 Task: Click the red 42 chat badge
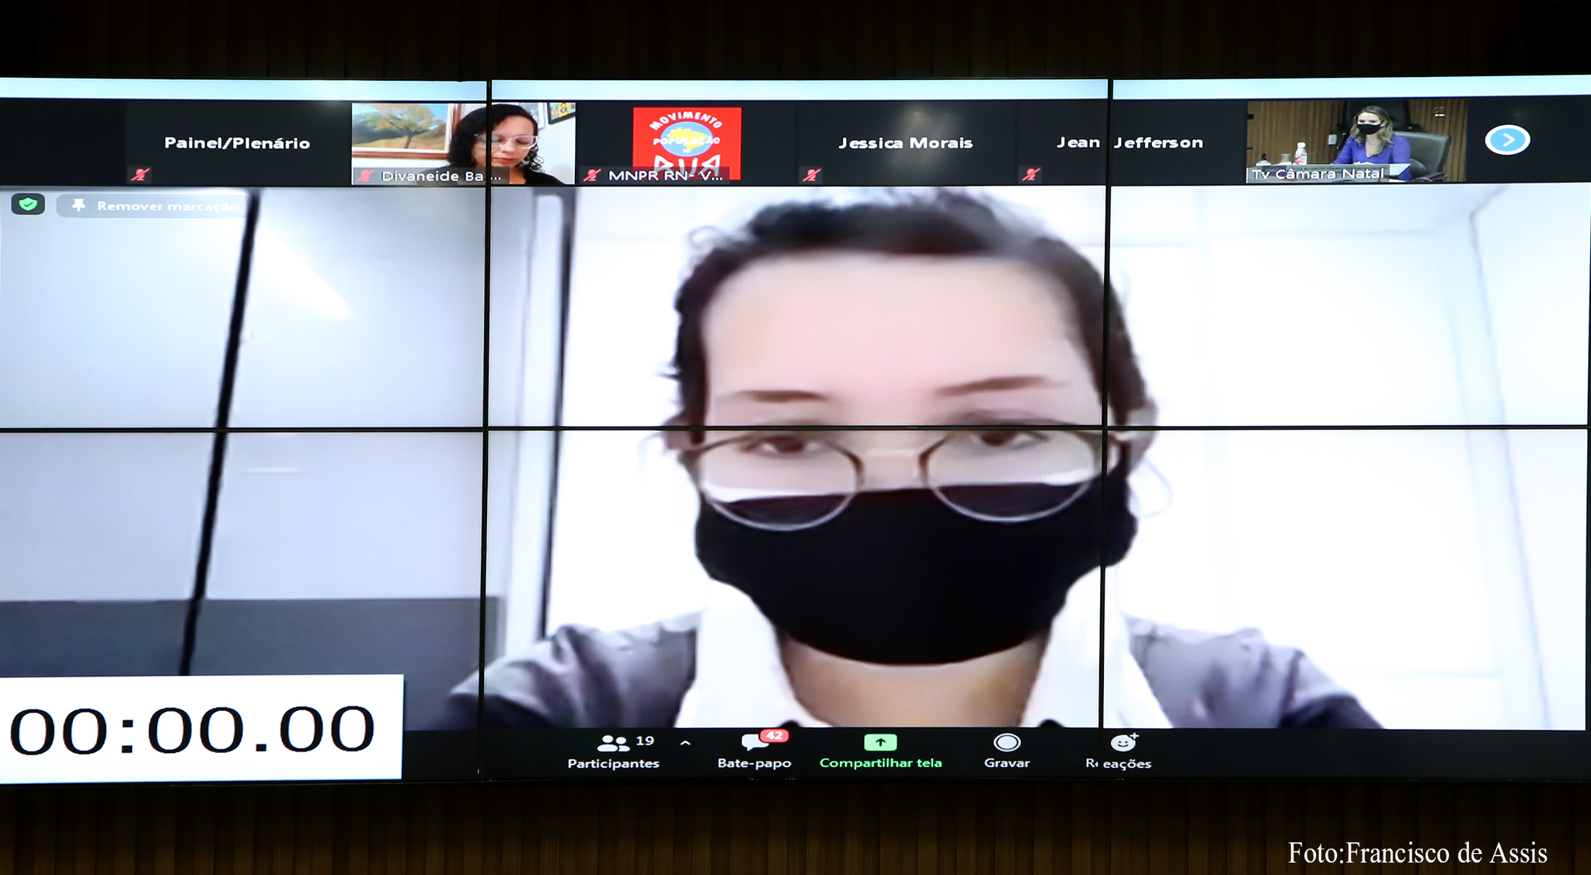click(x=775, y=735)
